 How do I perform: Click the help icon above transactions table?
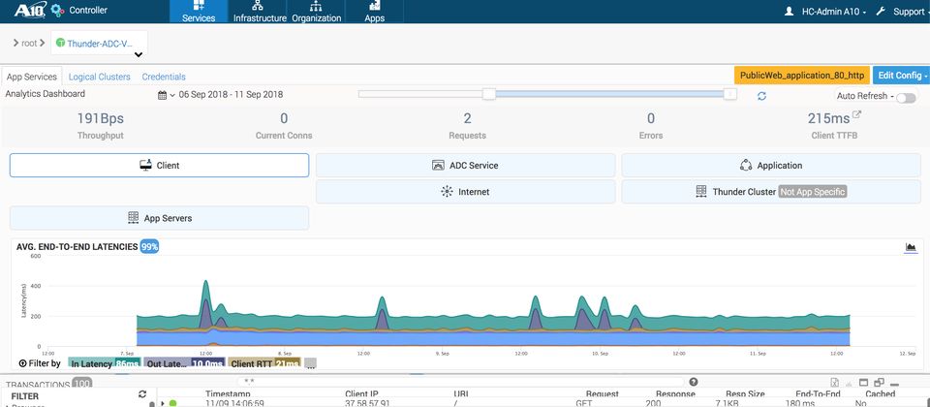pyautogui.click(x=694, y=383)
